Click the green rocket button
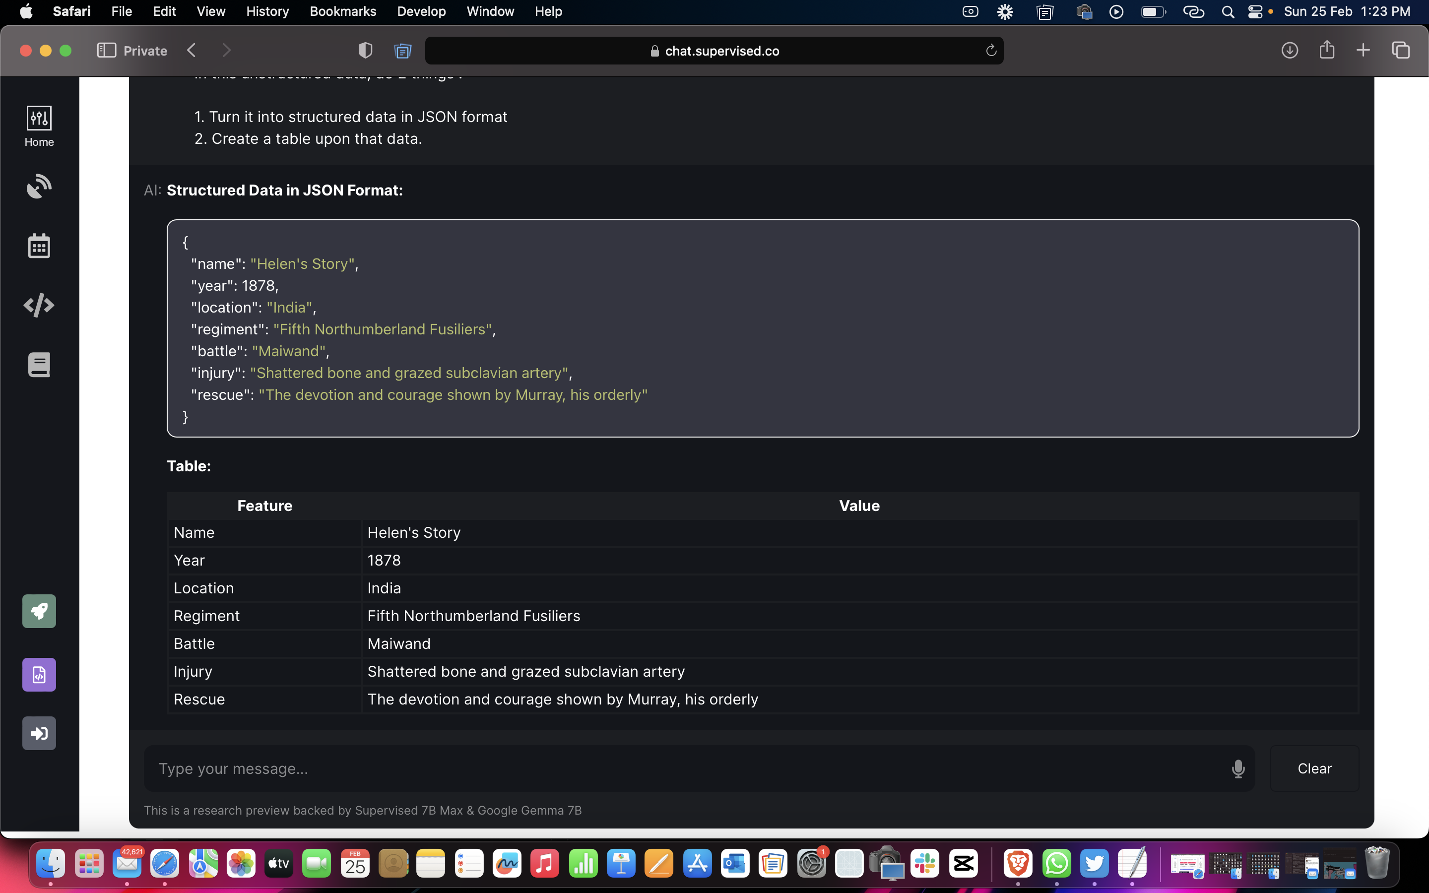Screen dimensions: 1429x893 39,611
